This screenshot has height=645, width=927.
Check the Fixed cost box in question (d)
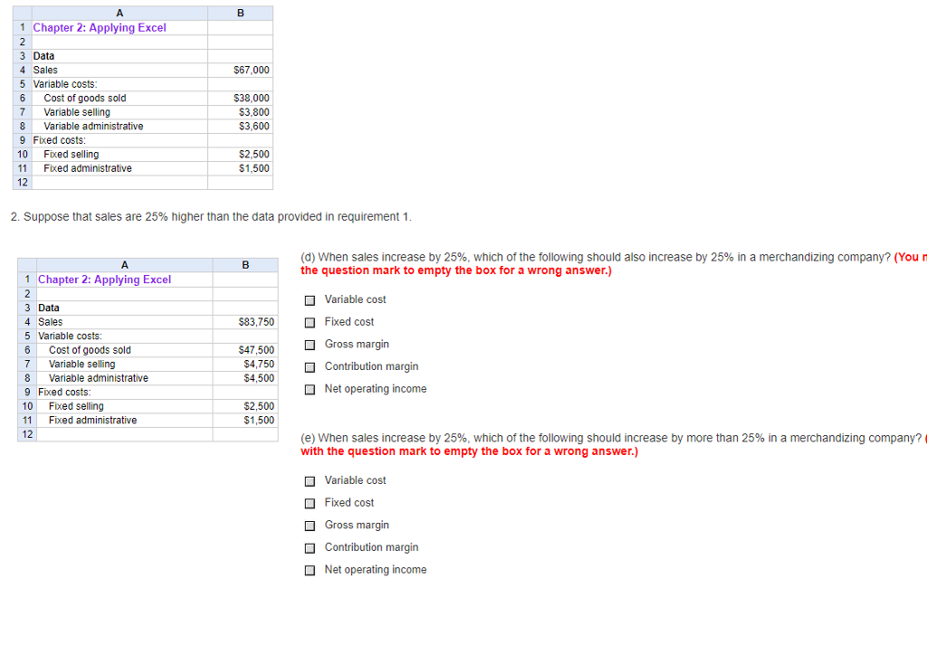pos(310,321)
